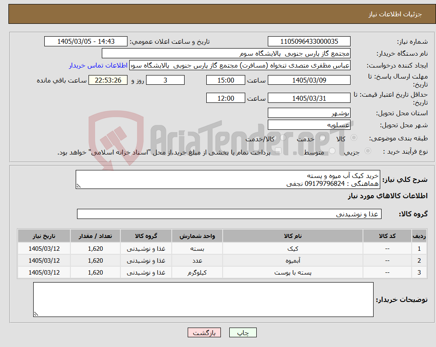Screen dimensions: 436x347
Task: Click the response deadline date 1405/03/09
Action: (x=309, y=80)
